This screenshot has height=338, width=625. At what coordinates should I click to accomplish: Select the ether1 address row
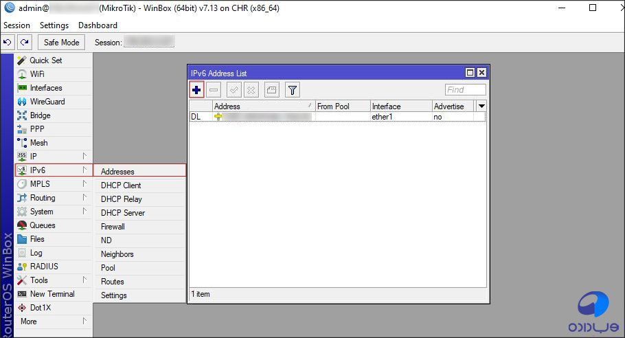[x=337, y=117]
